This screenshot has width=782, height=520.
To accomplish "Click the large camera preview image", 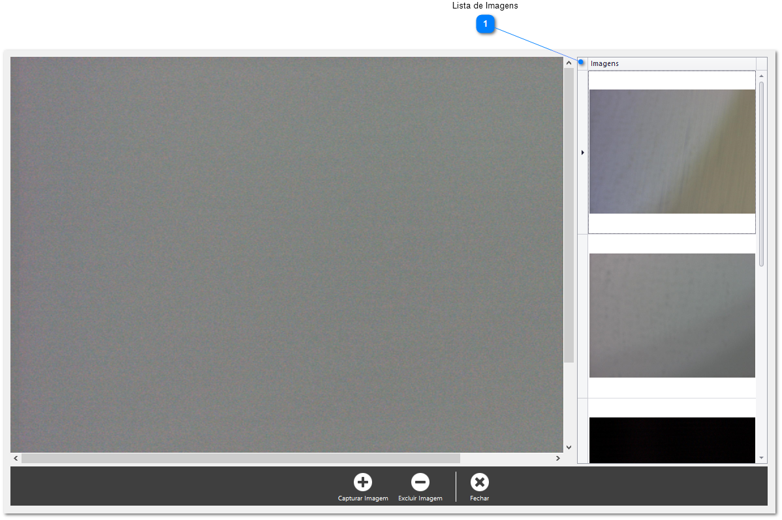I will pyautogui.click(x=287, y=255).
